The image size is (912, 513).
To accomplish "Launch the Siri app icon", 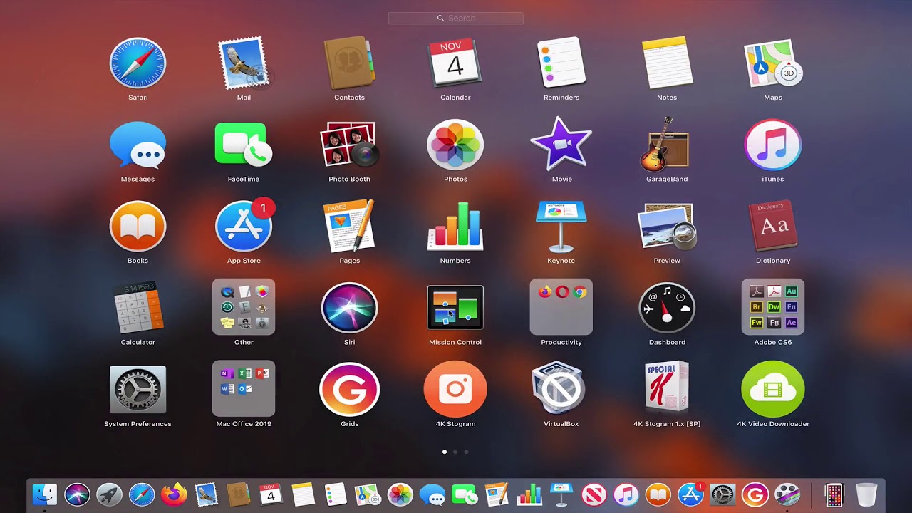I will pos(349,309).
